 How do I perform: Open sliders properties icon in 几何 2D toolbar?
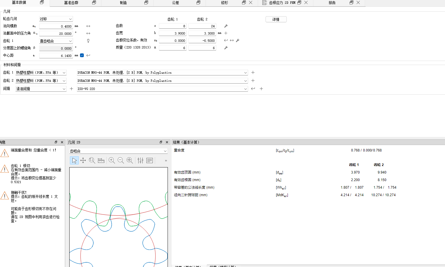point(140,160)
